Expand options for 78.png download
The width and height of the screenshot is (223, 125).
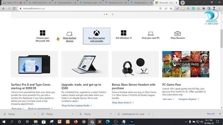click(x=111, y=114)
